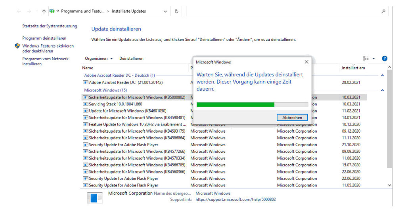The image size is (406, 213).
Task: Click icon of Sicherheitsupdate KB4598481 row
Action: coord(86,118)
